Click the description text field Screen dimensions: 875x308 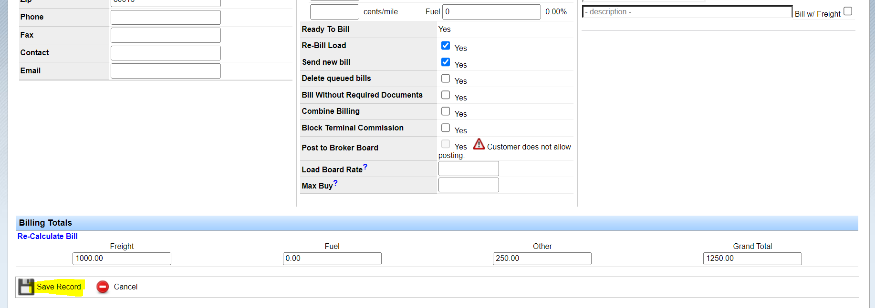687,12
